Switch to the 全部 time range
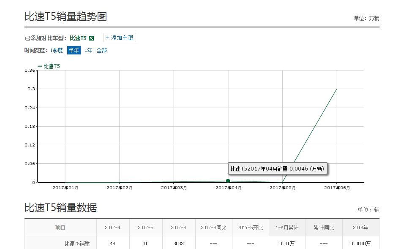Viewport: 393px width, 249px height. [x=102, y=50]
